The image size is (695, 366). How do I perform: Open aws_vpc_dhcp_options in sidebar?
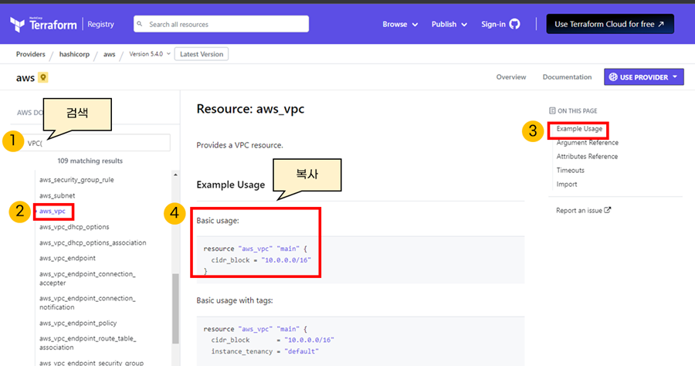tap(74, 227)
